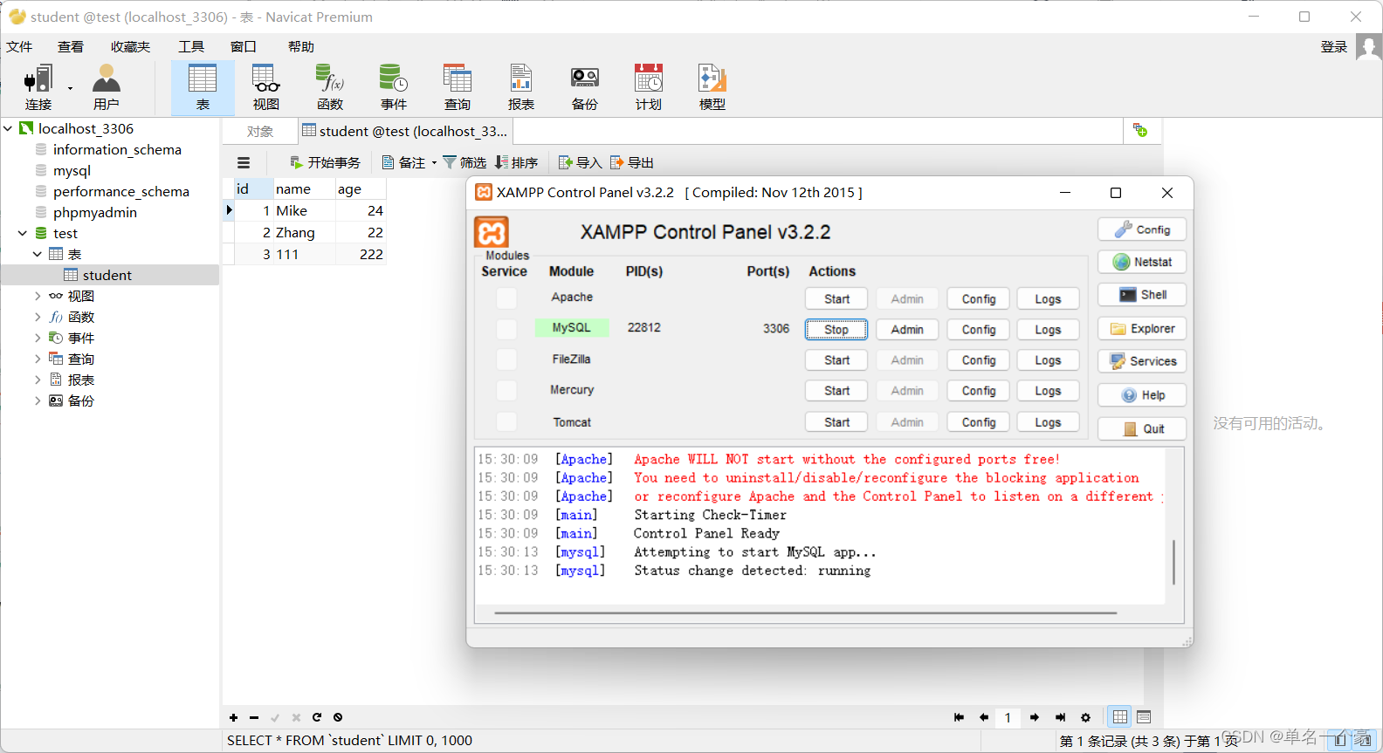Toggle FileZilla service checkbox in XAMPP
Viewport: 1383px width, 753px height.
pyautogui.click(x=506, y=359)
